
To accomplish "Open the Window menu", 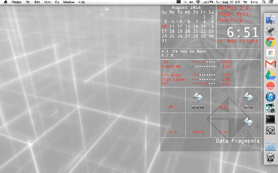I will click(x=69, y=2).
